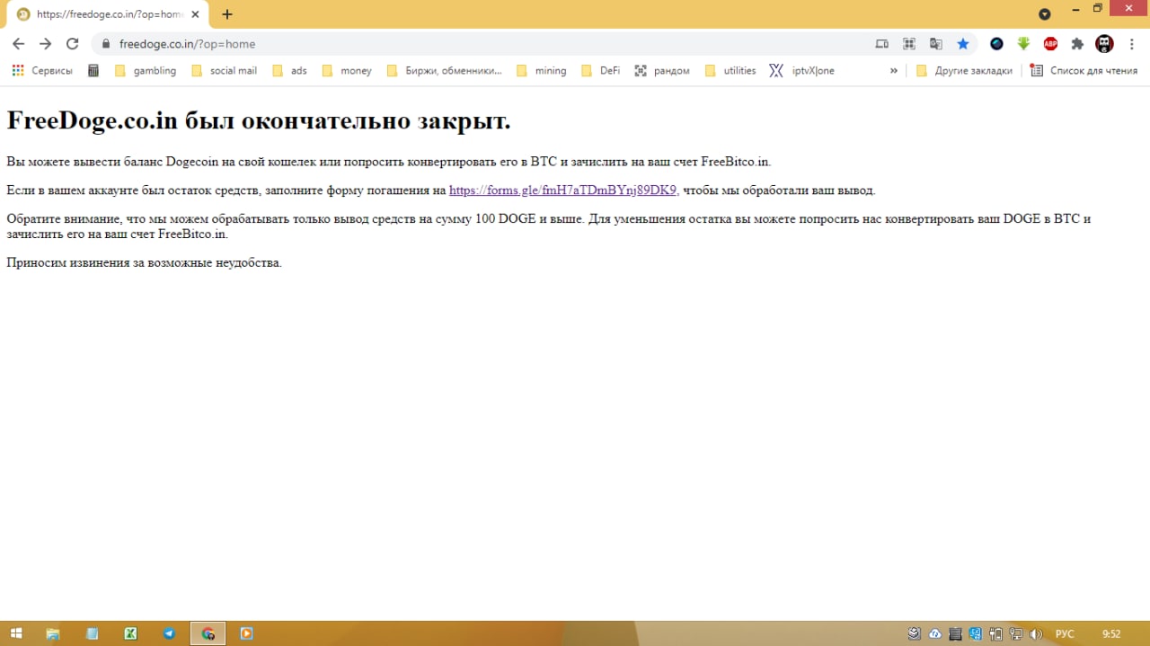
Task: Open a new tab with the plus button
Action: coord(227,14)
